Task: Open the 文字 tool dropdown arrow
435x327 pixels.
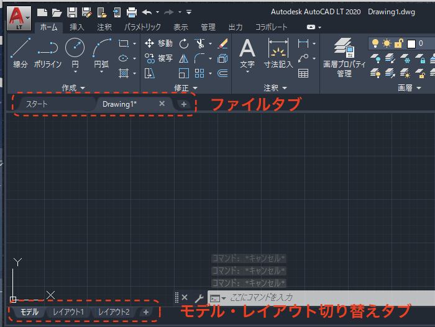Action: 247,72
